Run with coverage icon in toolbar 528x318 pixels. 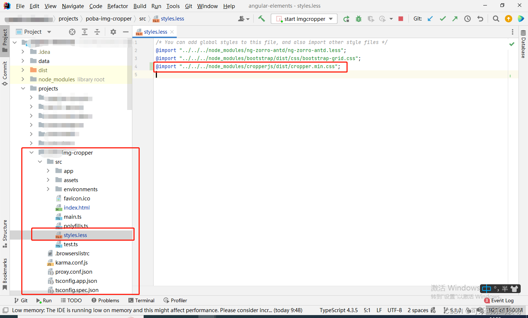(371, 19)
